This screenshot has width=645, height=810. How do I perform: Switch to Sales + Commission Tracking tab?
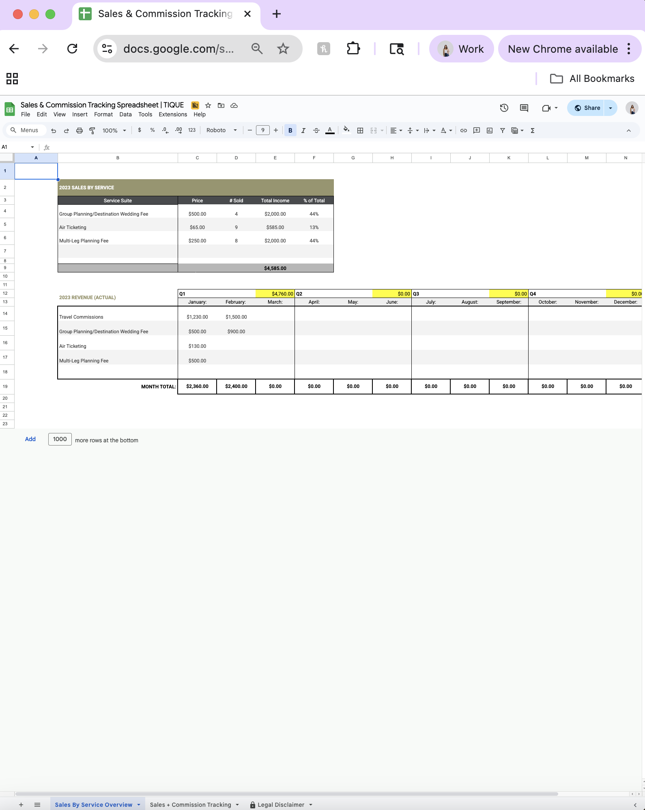[x=190, y=805]
